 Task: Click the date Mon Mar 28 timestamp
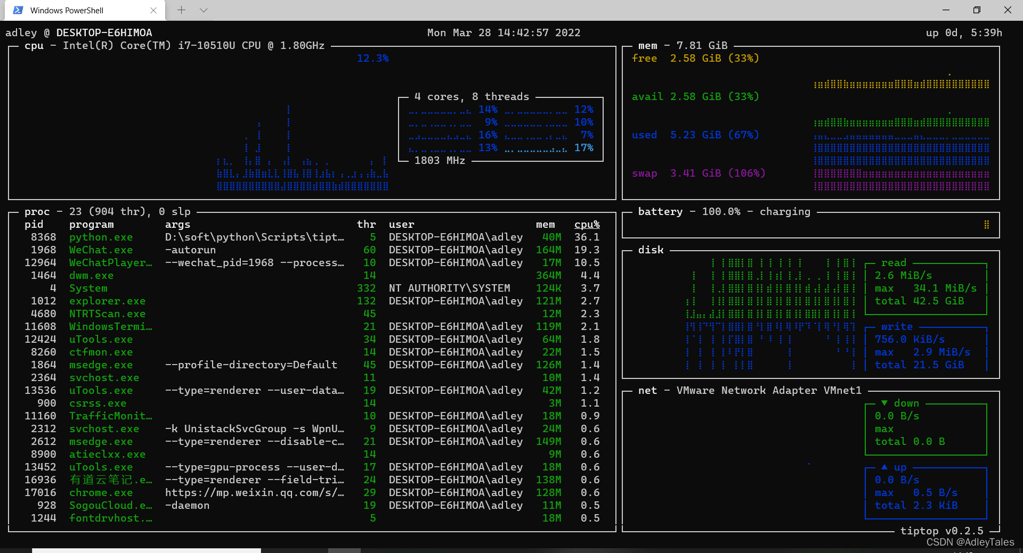(x=504, y=33)
